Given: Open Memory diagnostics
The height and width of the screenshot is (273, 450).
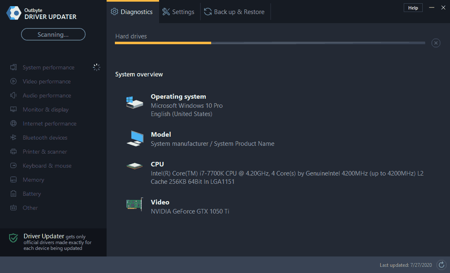Looking at the screenshot, I should point(33,180).
